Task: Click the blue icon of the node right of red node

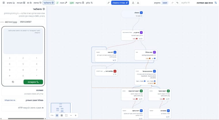Action: [x=154, y=71]
